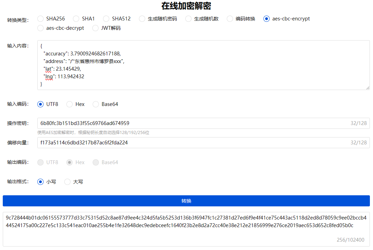This screenshot has width=373, height=250.
Task: Choose 小写 lowercase output format
Action: 41,182
